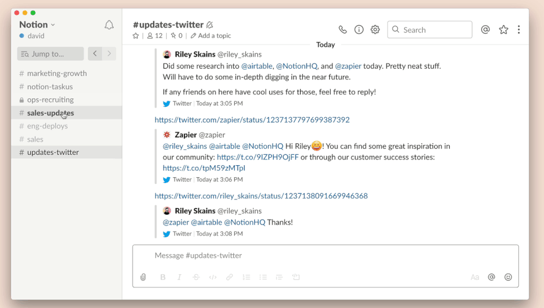Click @airtable mention in first tweet

coord(257,66)
